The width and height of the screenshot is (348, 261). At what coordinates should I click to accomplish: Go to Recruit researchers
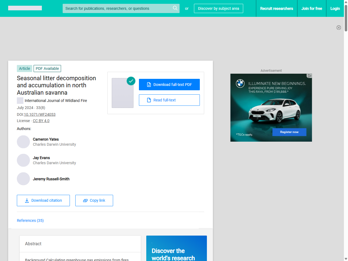coord(276,8)
